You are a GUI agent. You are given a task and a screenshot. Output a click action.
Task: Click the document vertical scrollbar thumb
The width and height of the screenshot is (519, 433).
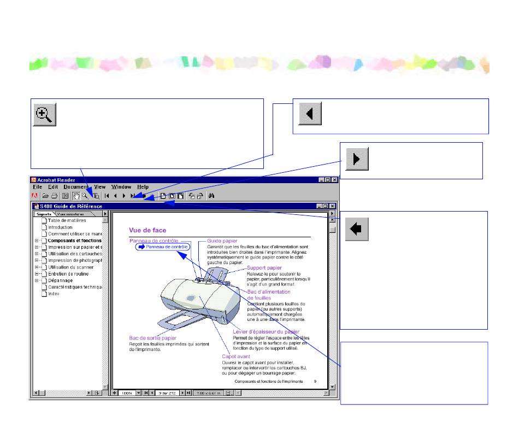pyautogui.click(x=332, y=229)
